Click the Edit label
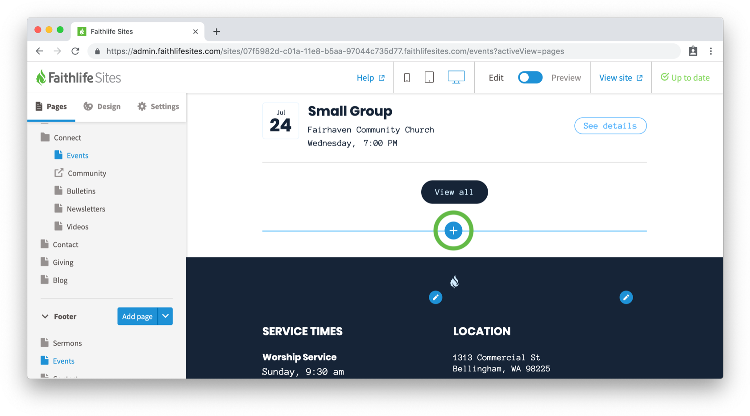 click(x=496, y=78)
